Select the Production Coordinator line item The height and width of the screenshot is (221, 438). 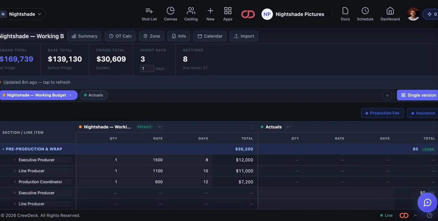[x=40, y=182]
